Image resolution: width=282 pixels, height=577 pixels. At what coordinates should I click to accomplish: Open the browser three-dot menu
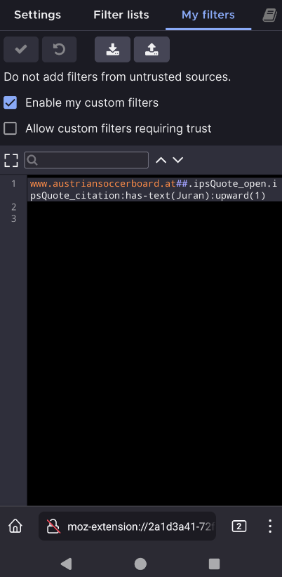coord(270,526)
